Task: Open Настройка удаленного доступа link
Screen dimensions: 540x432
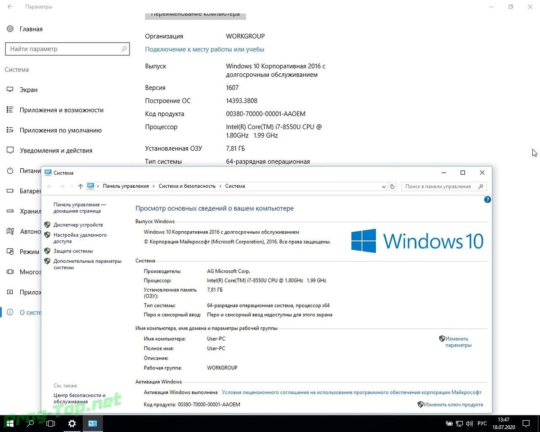Action: 80,238
